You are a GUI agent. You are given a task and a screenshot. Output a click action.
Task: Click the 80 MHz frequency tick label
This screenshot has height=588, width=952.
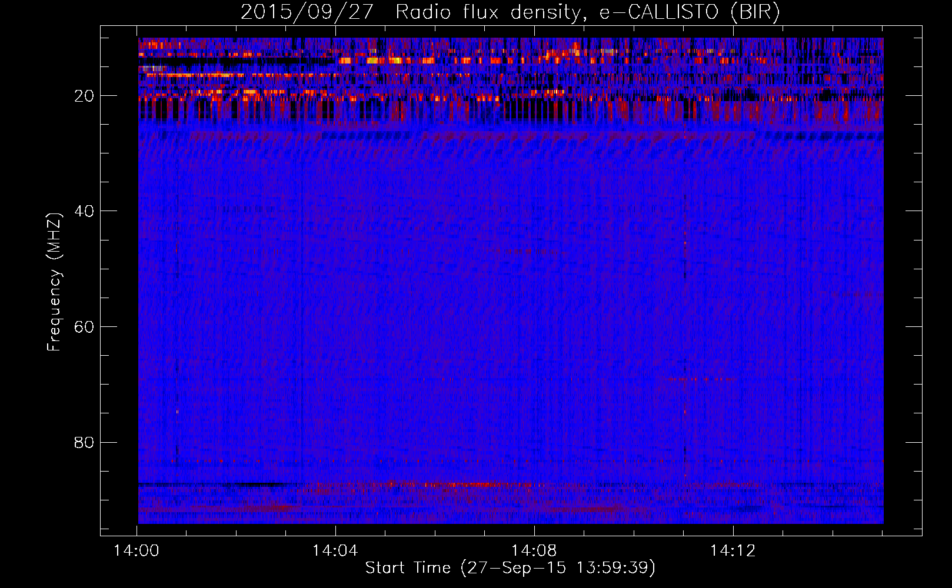(85, 442)
